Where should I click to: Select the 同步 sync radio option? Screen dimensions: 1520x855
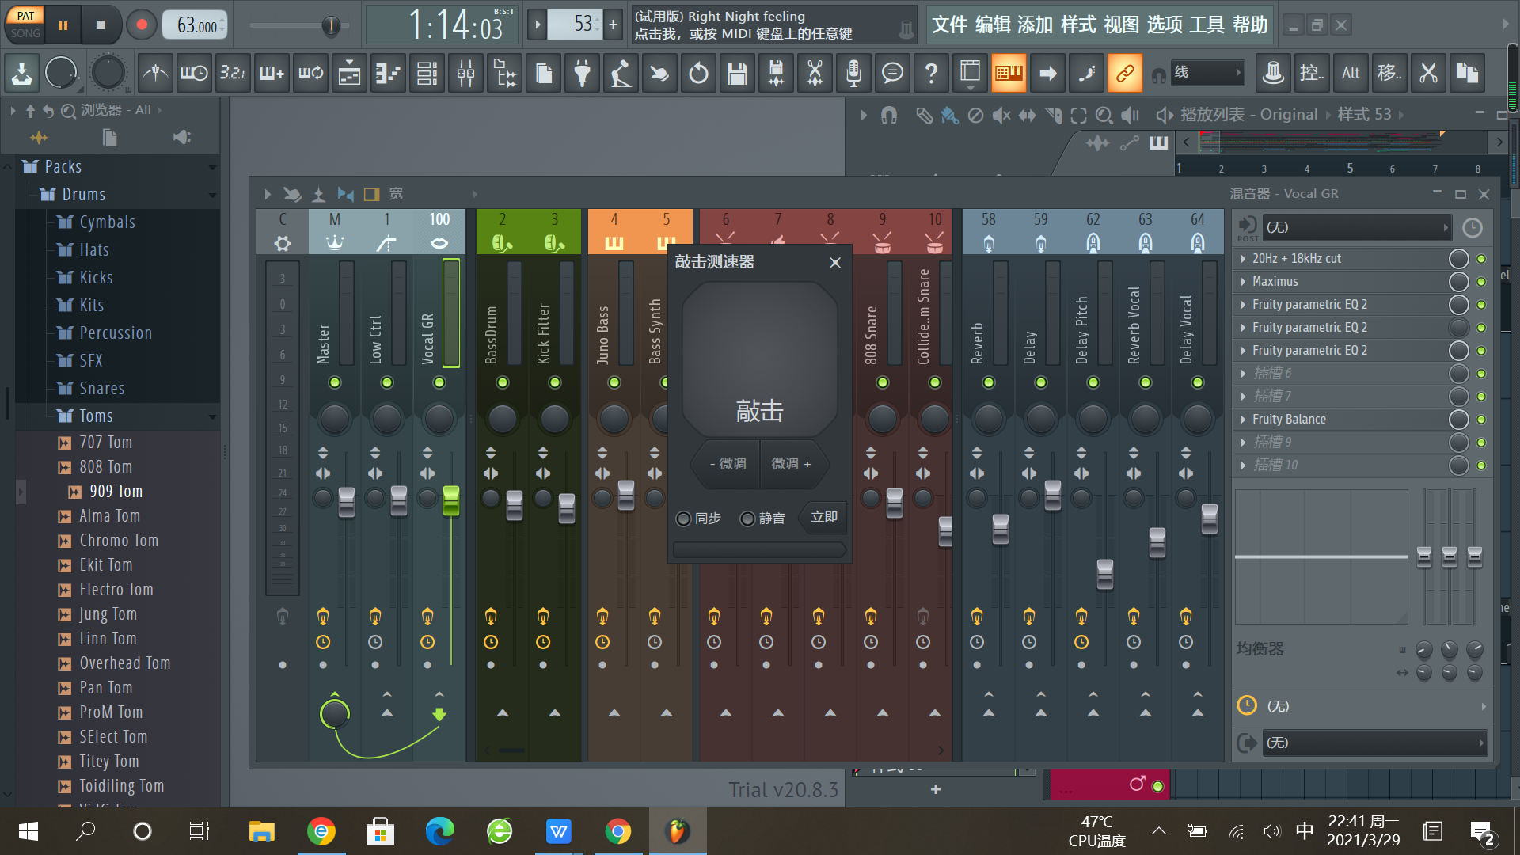click(x=683, y=519)
